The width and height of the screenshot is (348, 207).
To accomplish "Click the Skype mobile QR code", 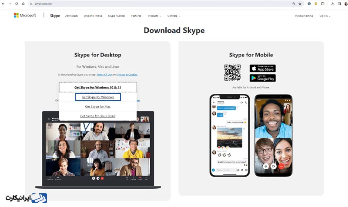I will point(232,72).
